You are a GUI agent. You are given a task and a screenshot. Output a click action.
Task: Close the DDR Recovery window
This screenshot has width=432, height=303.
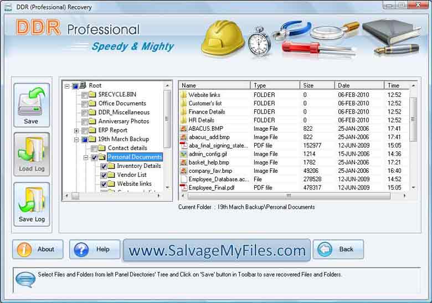tap(418, 4)
